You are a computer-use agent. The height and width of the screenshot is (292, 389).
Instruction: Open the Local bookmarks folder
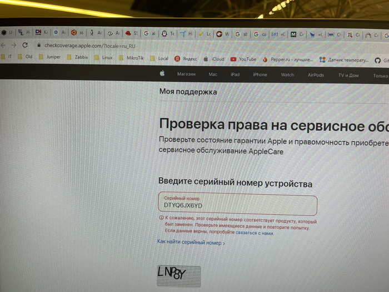159,58
